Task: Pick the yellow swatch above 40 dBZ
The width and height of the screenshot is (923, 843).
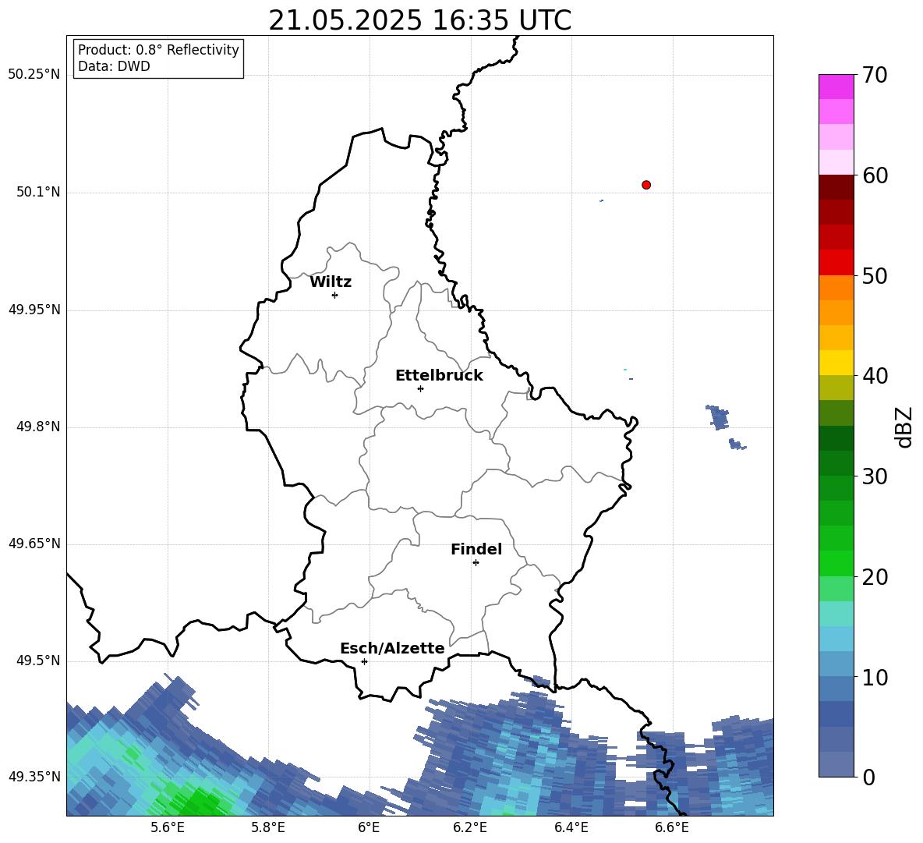Action: (x=836, y=363)
